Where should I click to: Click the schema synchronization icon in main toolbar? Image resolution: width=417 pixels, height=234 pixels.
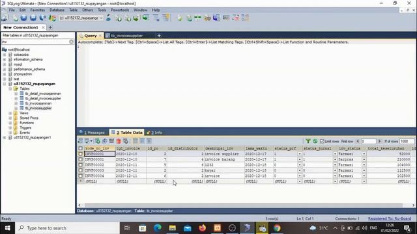tap(198, 18)
